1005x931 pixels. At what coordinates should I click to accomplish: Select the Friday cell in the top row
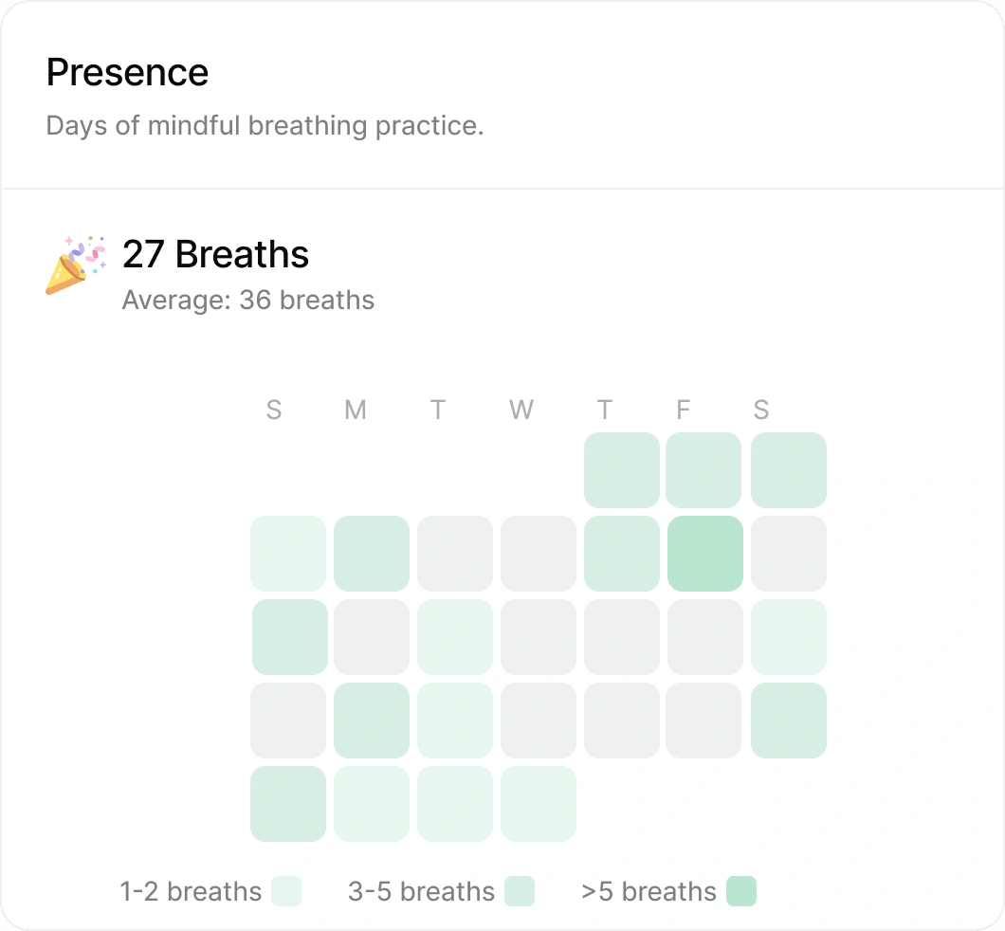[x=705, y=470]
